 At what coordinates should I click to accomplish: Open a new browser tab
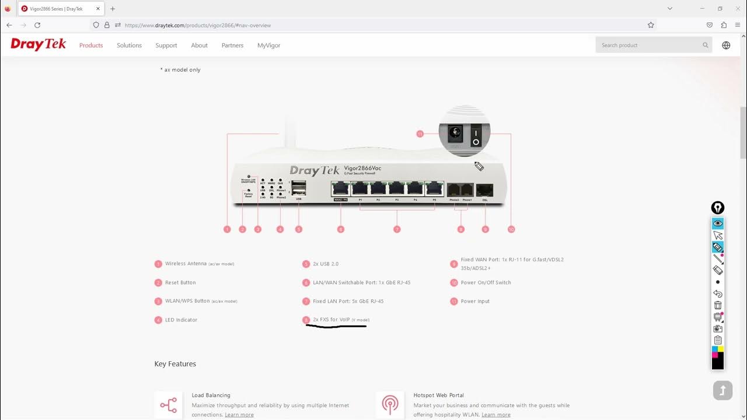coord(113,9)
